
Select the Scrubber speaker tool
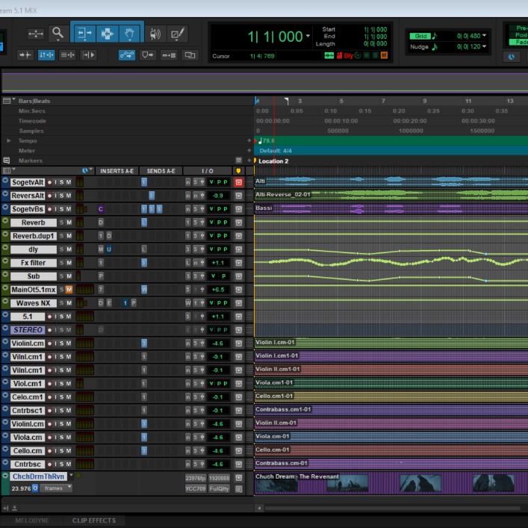[155, 34]
